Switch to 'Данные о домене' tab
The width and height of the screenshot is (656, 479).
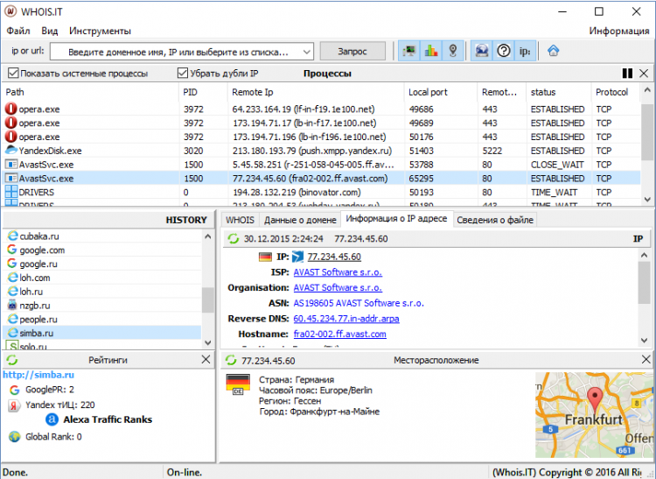299,220
